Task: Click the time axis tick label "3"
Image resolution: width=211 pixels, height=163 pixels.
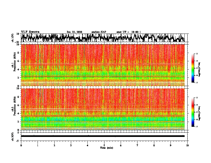Action: pos(71,145)
